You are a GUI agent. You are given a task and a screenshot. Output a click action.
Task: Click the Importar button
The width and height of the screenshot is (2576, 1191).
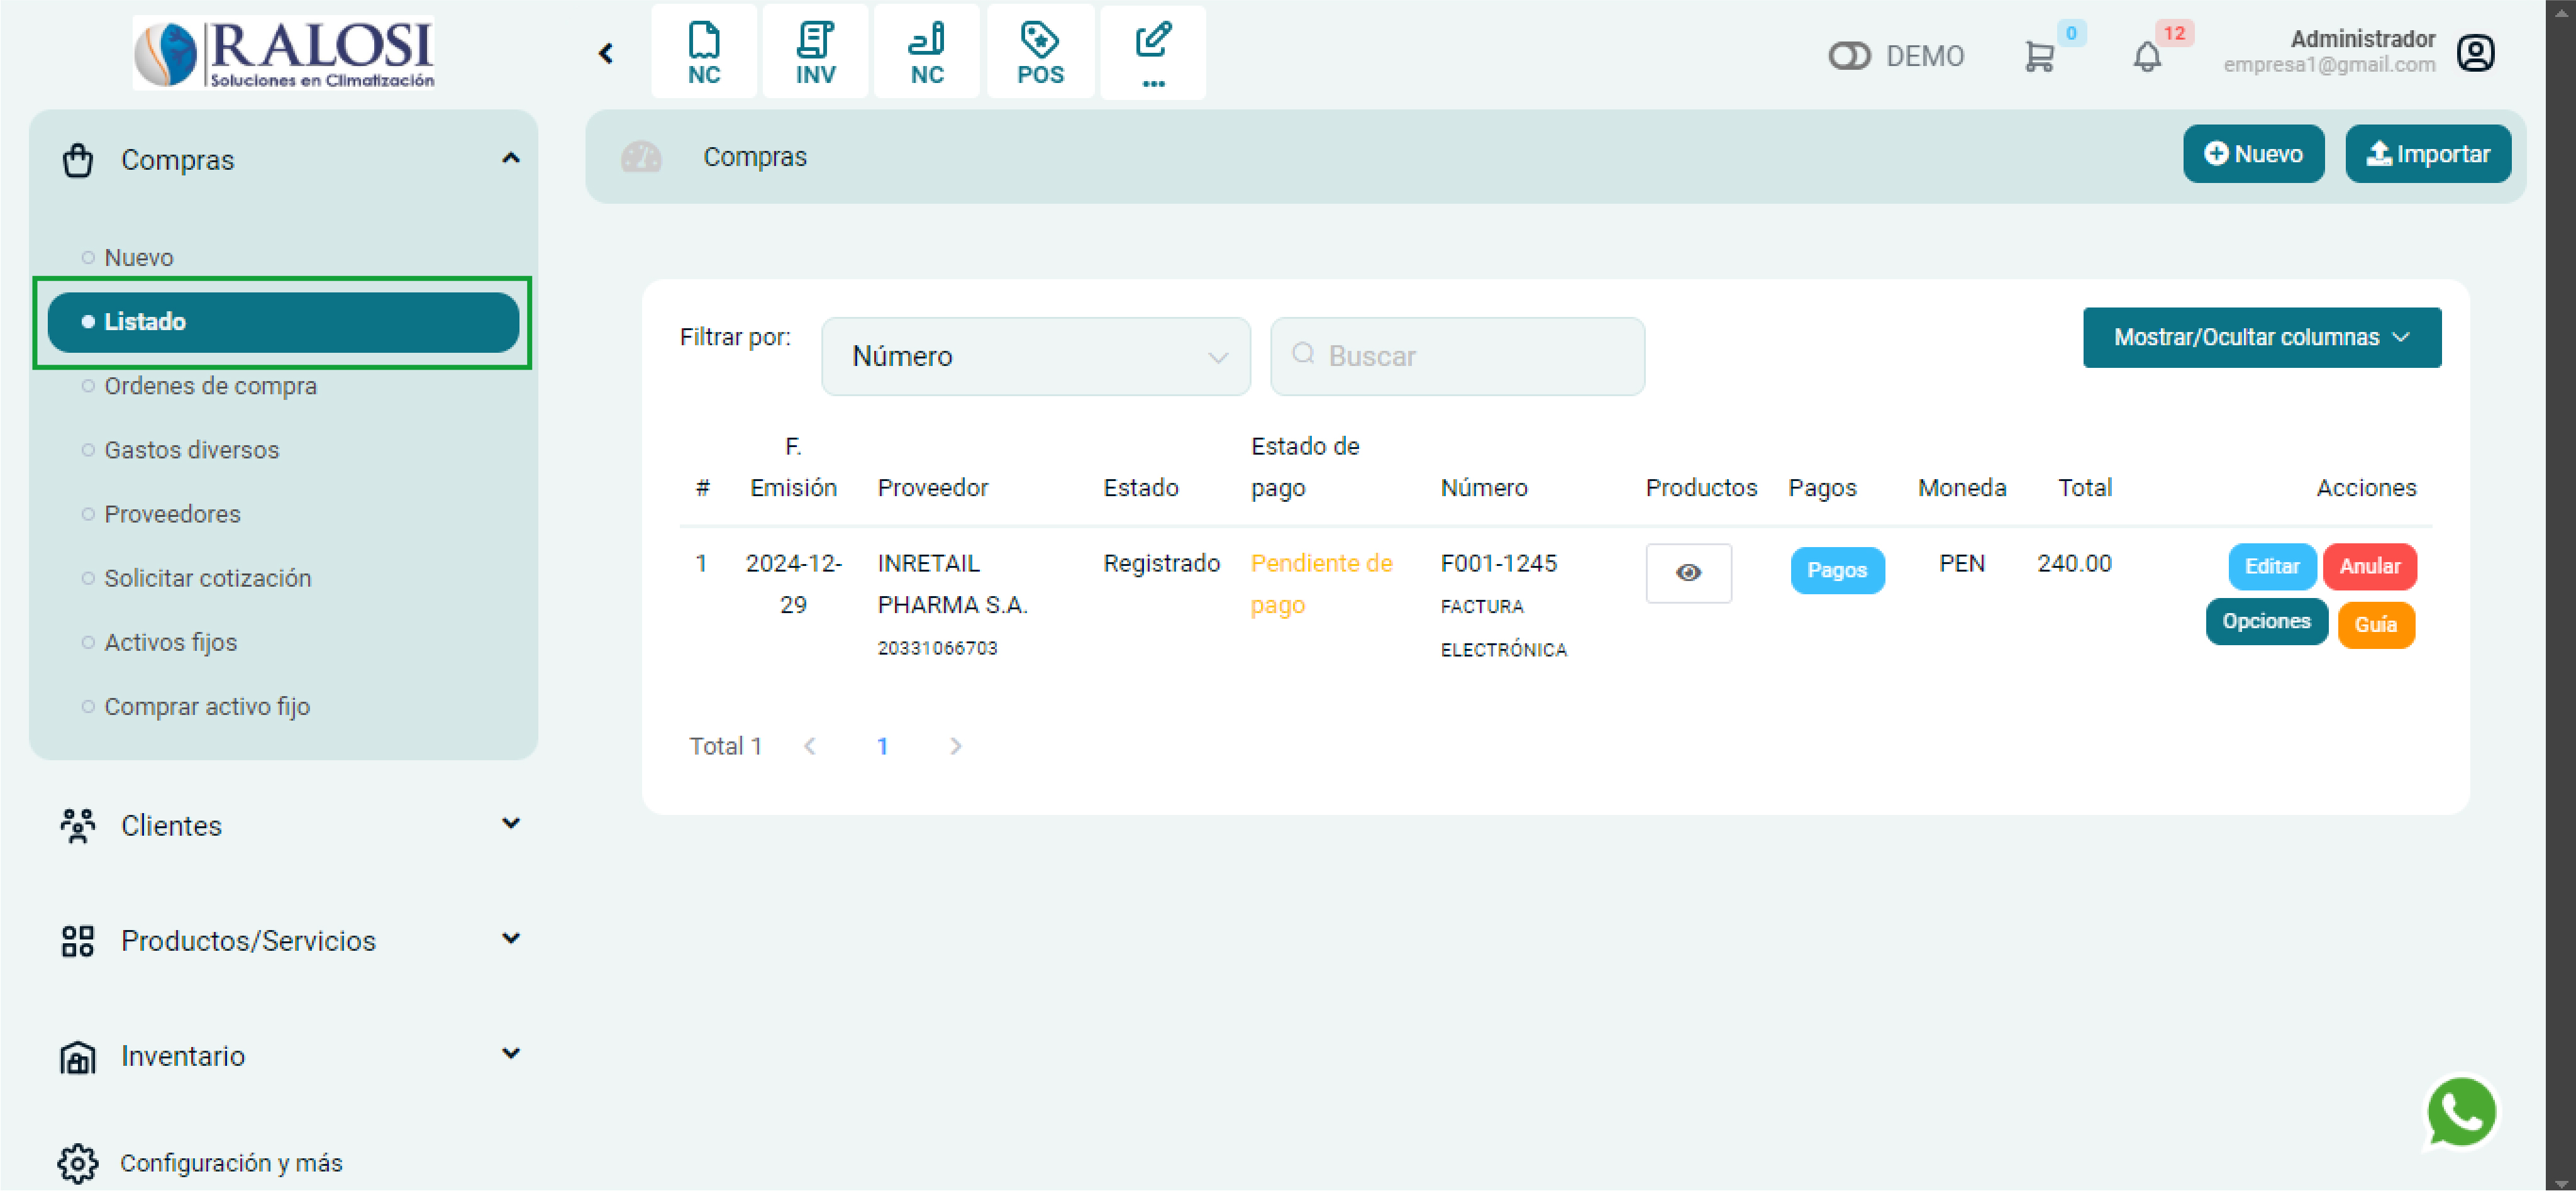coord(2427,154)
